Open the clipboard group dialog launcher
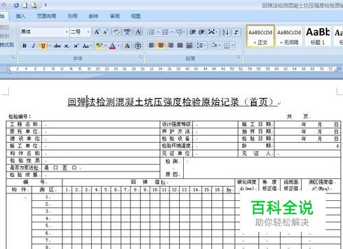The height and width of the screenshot is (249, 343). coord(13,58)
